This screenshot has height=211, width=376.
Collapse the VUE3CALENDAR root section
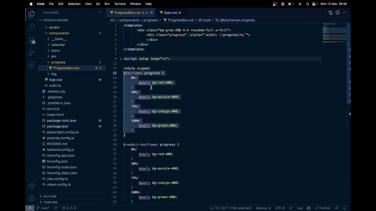55,20
